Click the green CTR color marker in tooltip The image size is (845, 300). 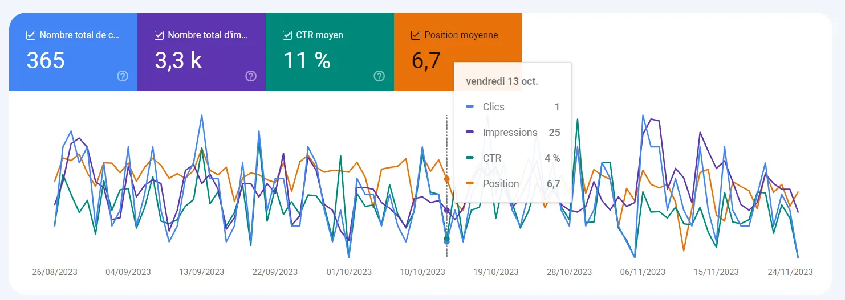click(470, 158)
